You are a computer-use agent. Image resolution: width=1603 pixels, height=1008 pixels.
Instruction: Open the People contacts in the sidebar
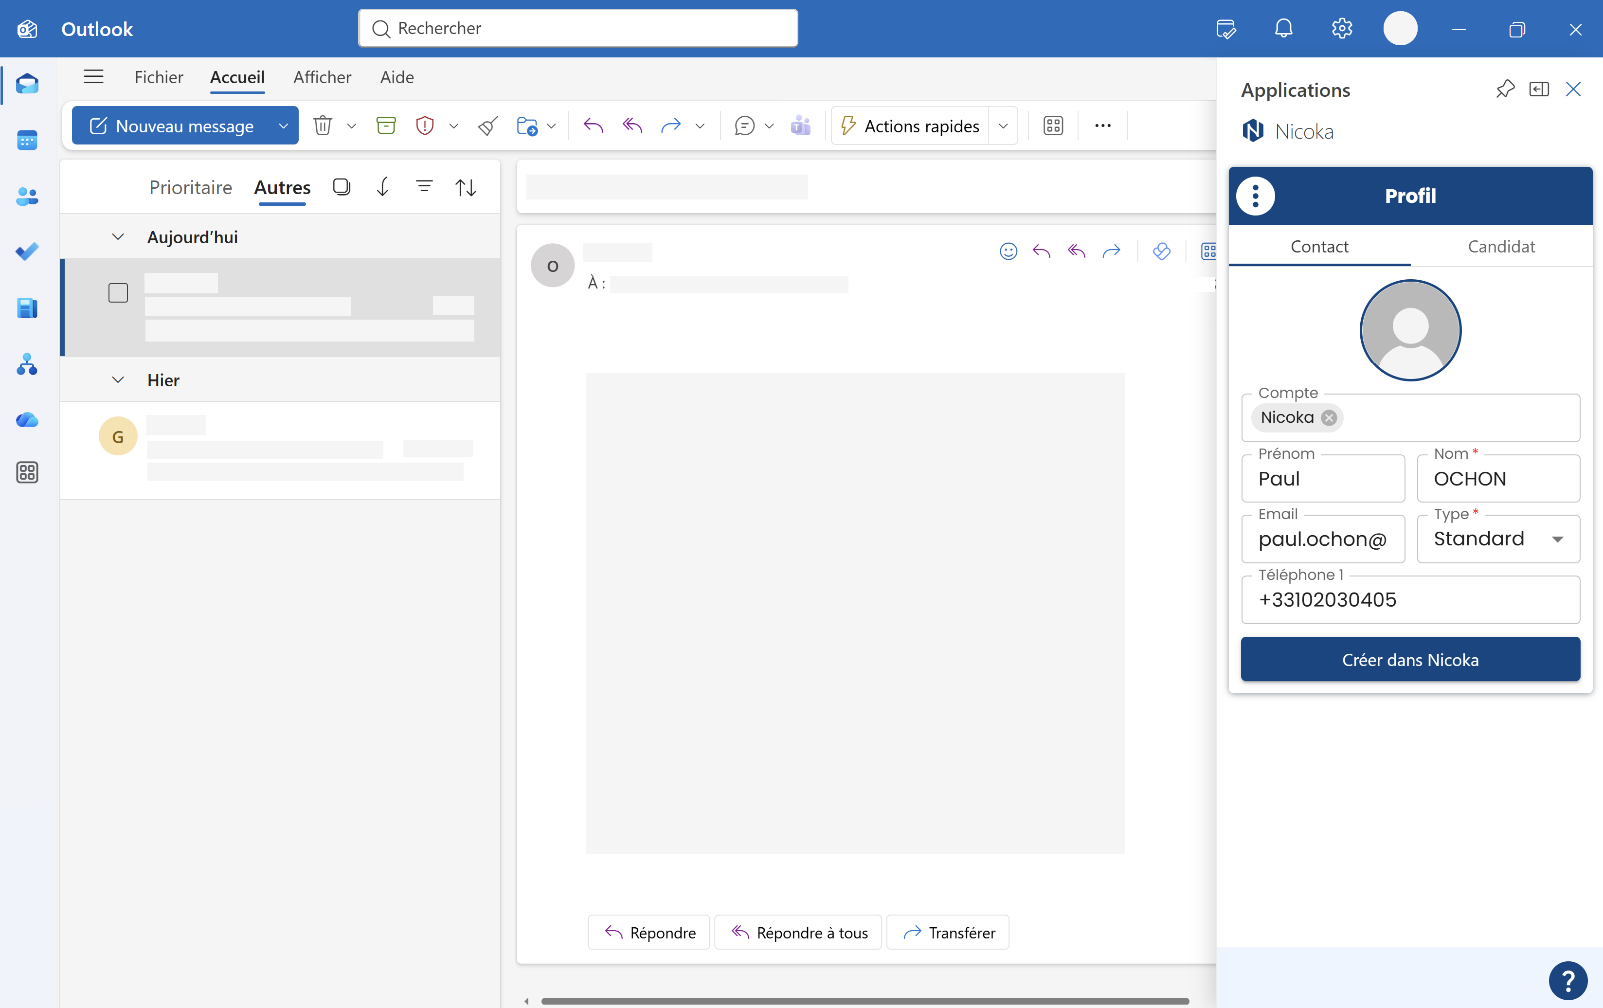27,197
